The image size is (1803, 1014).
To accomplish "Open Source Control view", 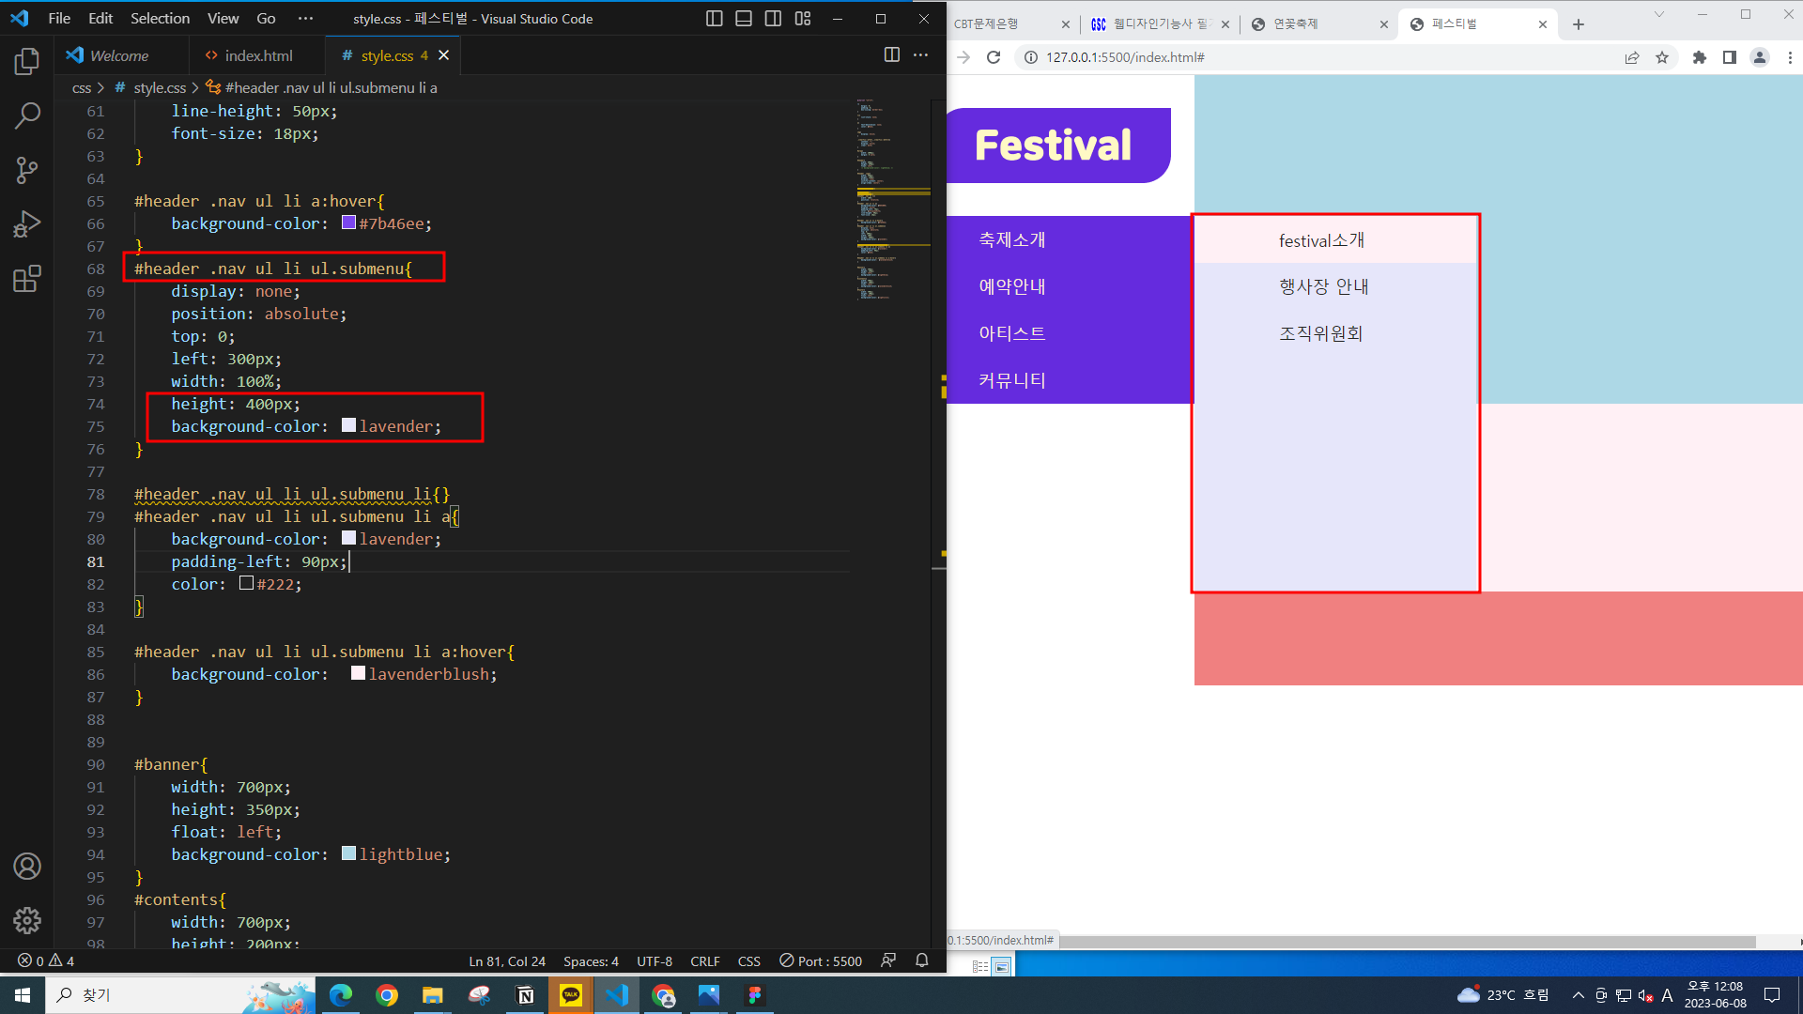I will tap(27, 170).
